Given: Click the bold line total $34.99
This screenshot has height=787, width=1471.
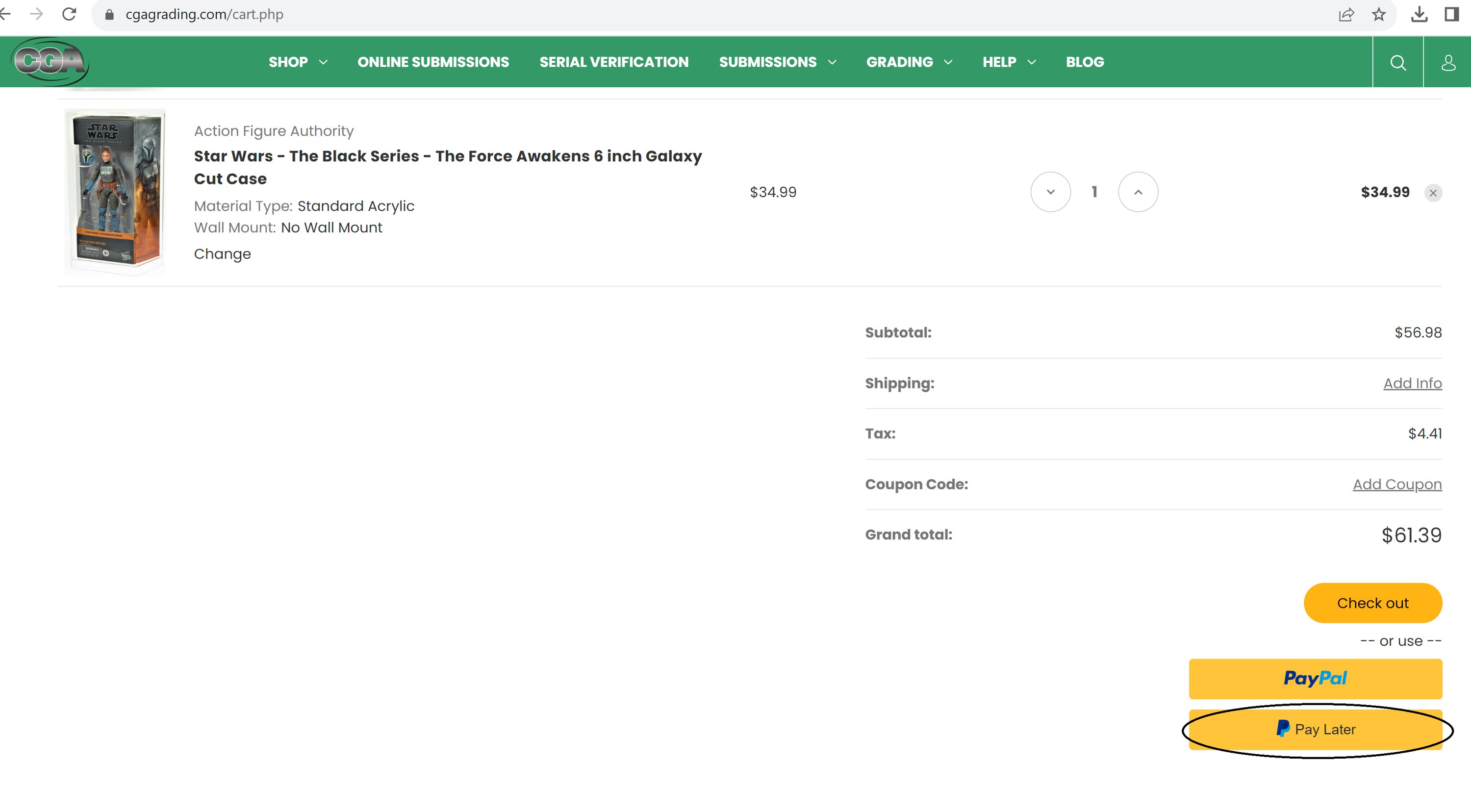Looking at the screenshot, I should [x=1384, y=192].
